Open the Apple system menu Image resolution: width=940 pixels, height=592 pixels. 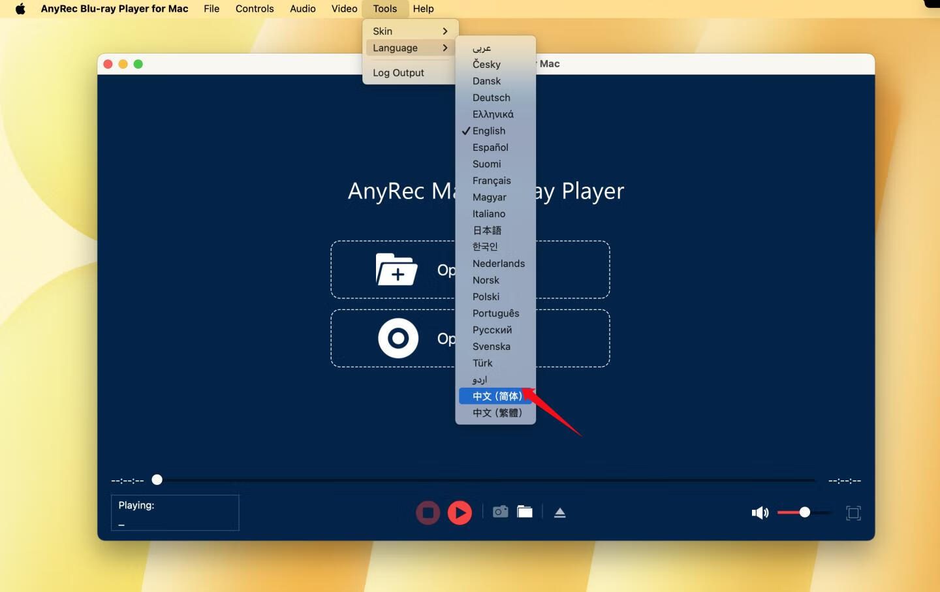coord(20,8)
